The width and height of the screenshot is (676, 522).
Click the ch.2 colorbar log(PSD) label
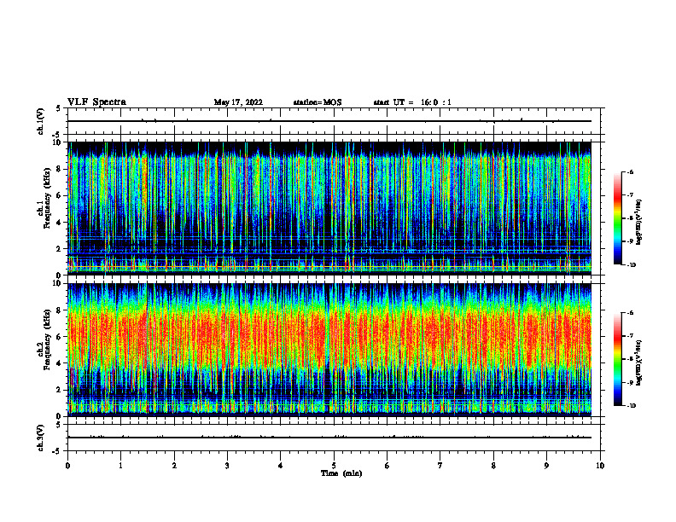[639, 362]
